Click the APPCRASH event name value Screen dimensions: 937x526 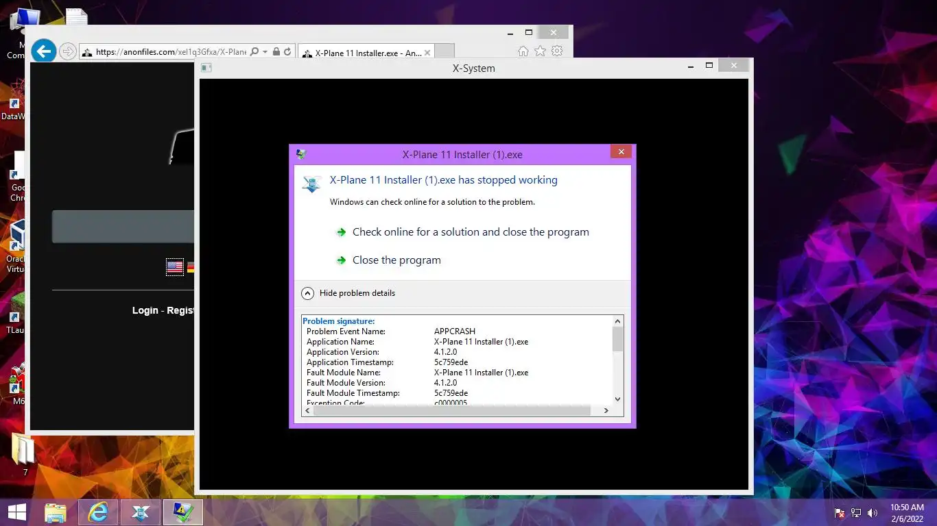[x=455, y=331]
